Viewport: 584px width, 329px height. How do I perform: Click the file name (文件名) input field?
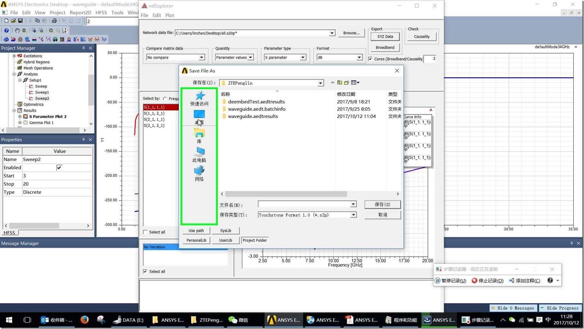click(x=304, y=204)
